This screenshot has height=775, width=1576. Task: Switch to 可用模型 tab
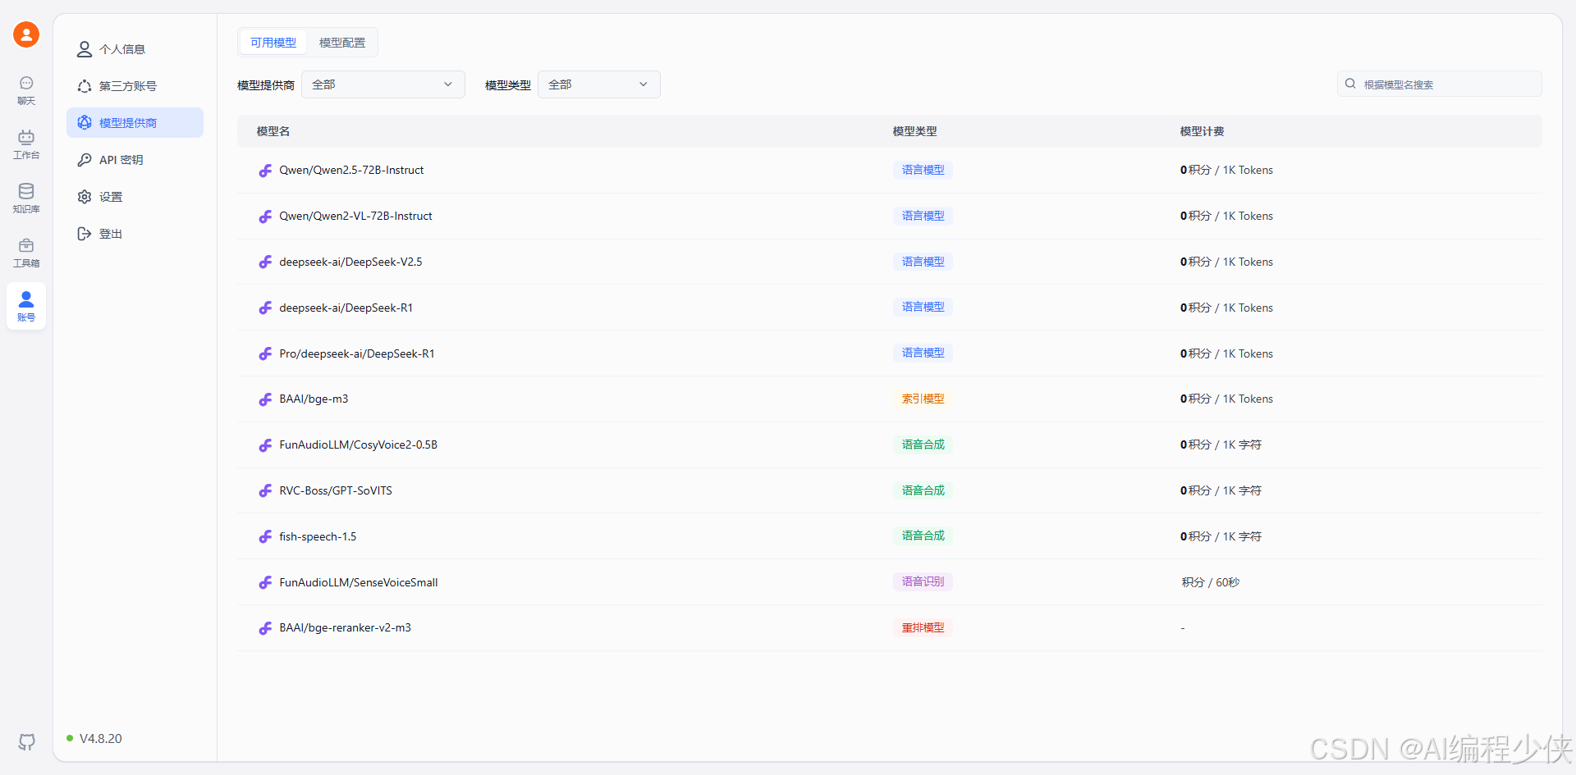(x=273, y=43)
